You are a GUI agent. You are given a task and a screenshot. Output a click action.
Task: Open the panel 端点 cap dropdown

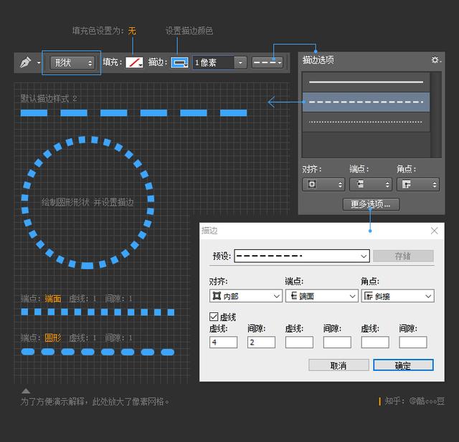[371, 184]
